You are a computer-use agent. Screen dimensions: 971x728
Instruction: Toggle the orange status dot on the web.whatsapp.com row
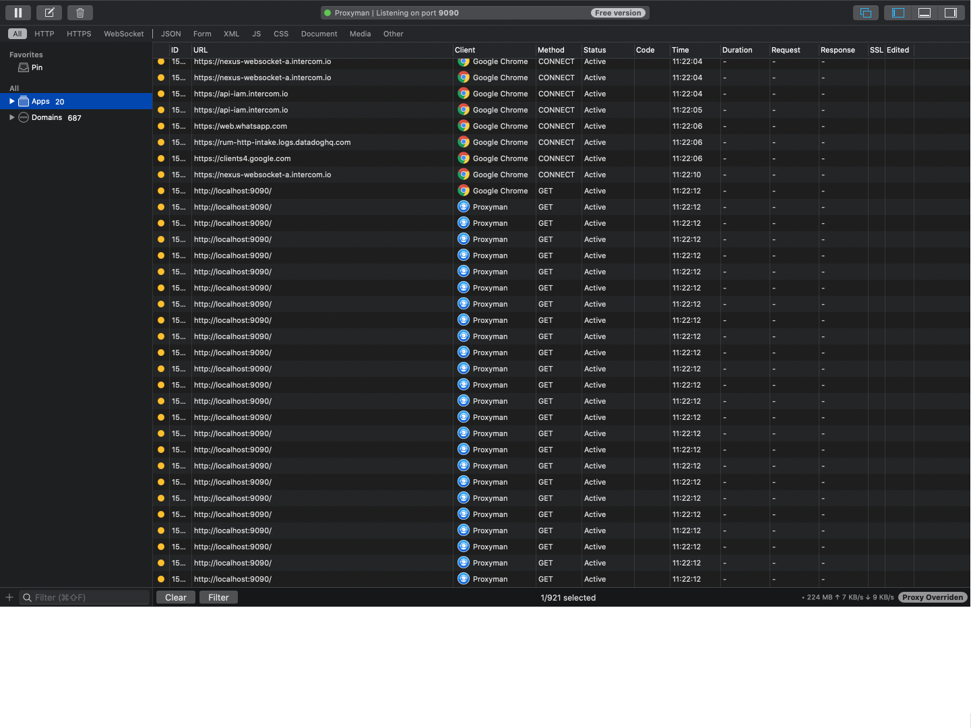point(160,126)
